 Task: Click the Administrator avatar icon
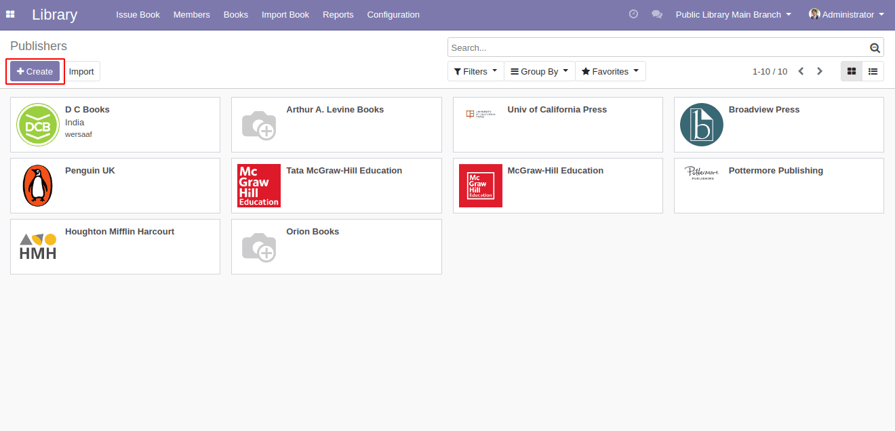814,14
